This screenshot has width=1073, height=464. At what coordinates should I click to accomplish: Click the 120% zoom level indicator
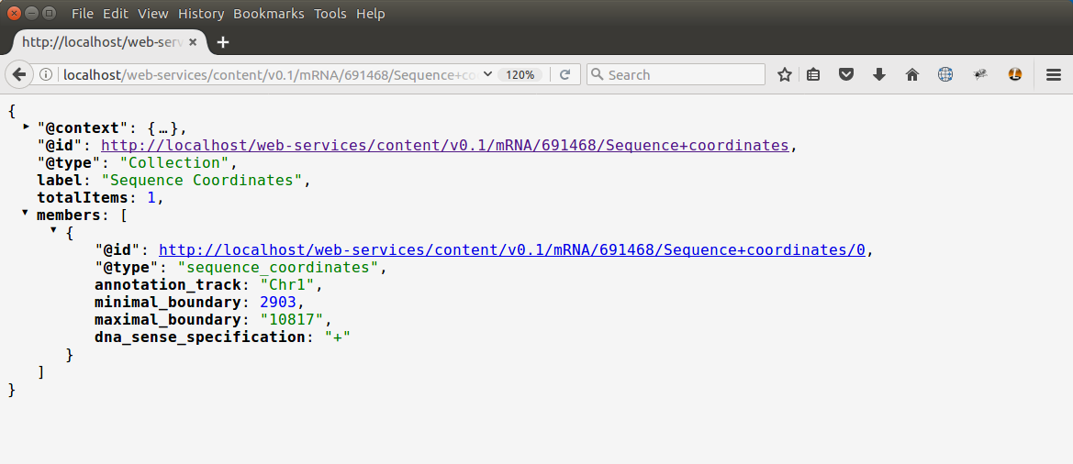tap(520, 75)
